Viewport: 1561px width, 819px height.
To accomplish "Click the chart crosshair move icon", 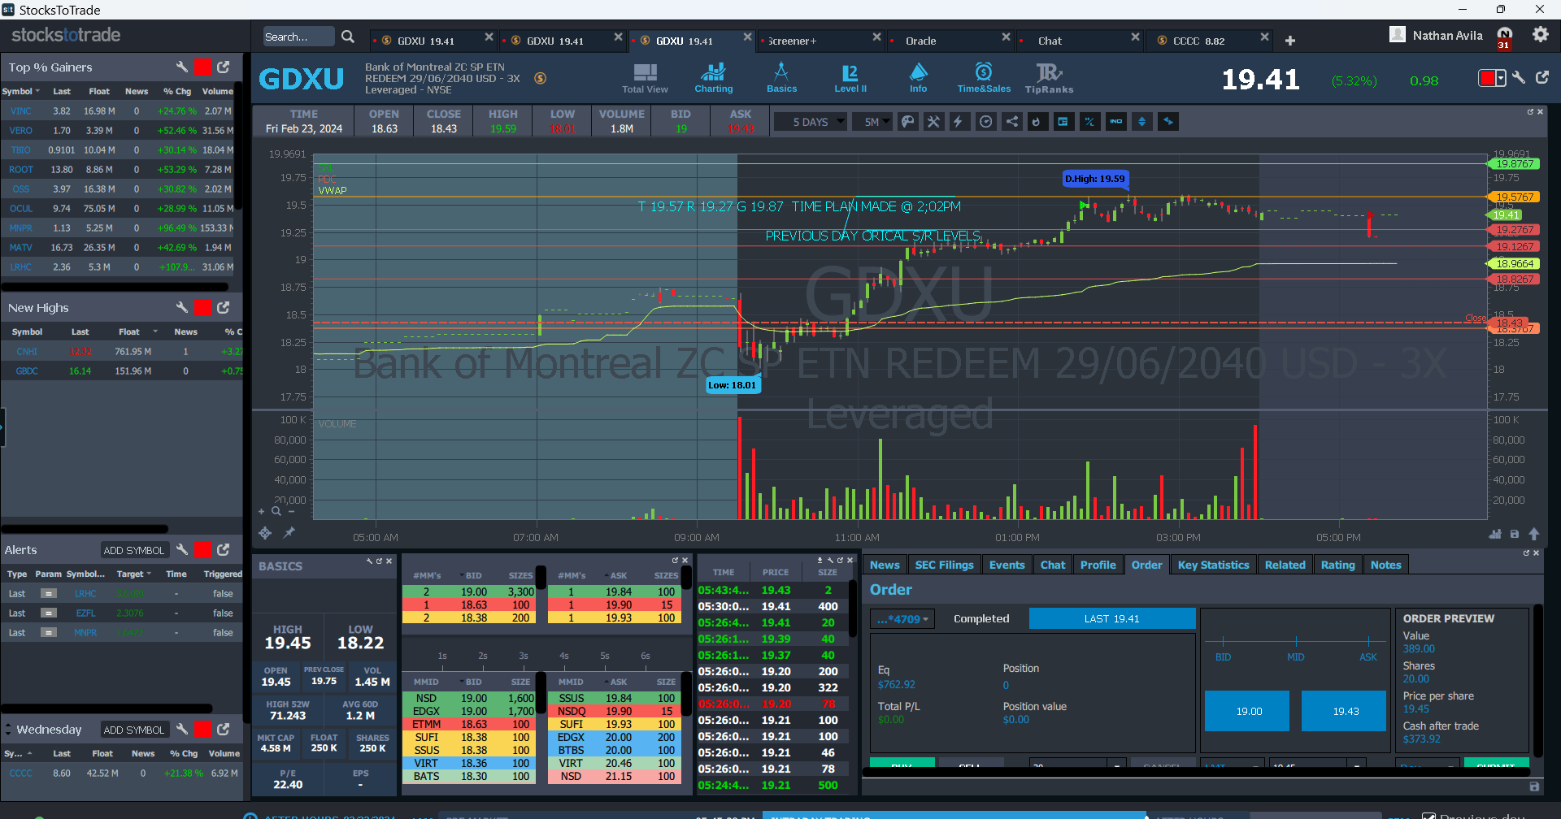I will click(265, 533).
